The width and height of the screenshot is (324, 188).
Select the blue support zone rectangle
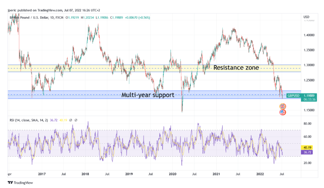(x=79, y=95)
